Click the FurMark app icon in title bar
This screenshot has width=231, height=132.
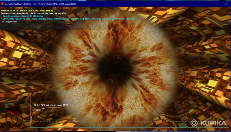click(x=2, y=4)
